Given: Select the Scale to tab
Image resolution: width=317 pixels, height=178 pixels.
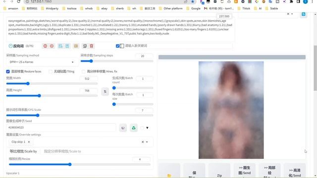Looking at the screenshot, I should coord(62,151).
